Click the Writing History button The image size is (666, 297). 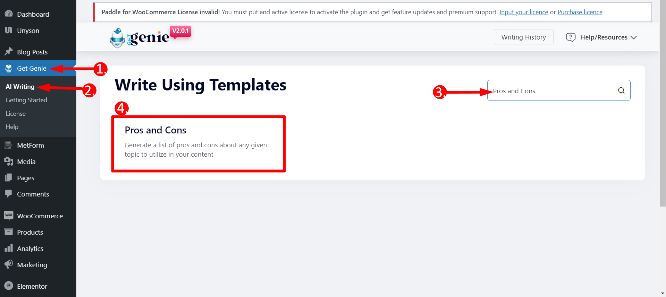coord(523,37)
